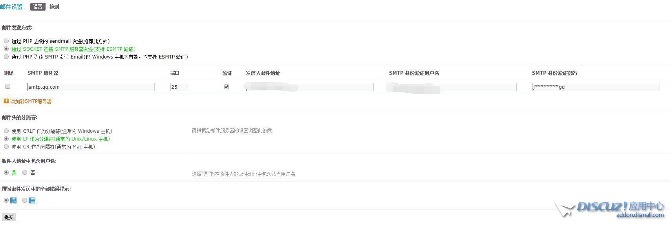Select 否 for hiding mail error prompts

[25, 200]
